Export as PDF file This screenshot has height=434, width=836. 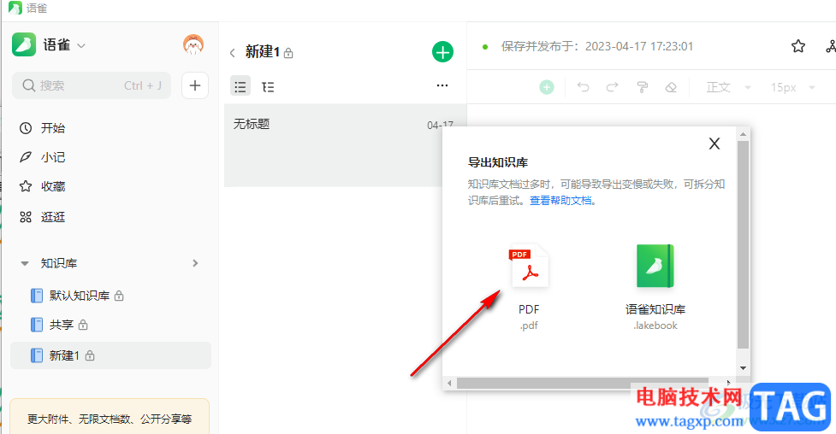(528, 288)
